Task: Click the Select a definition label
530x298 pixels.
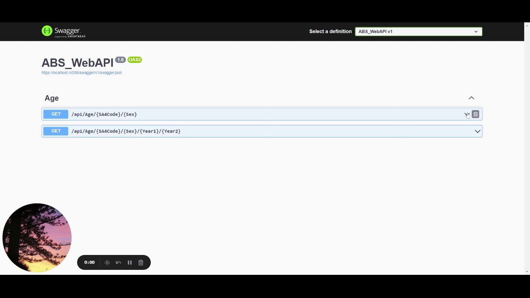Action: pyautogui.click(x=330, y=31)
